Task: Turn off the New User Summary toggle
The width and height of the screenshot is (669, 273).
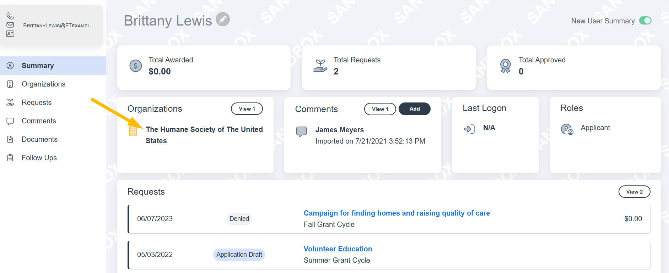Action: (x=645, y=21)
